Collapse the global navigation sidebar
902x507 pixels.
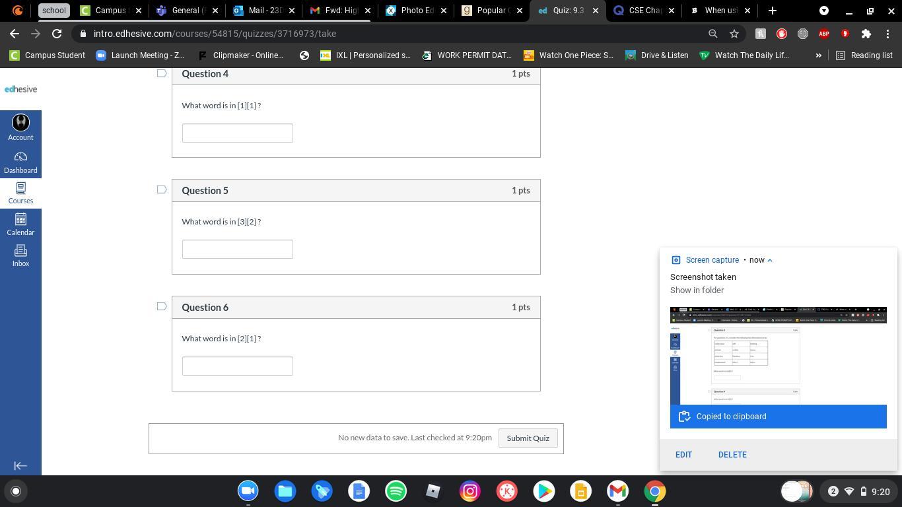pyautogui.click(x=20, y=465)
